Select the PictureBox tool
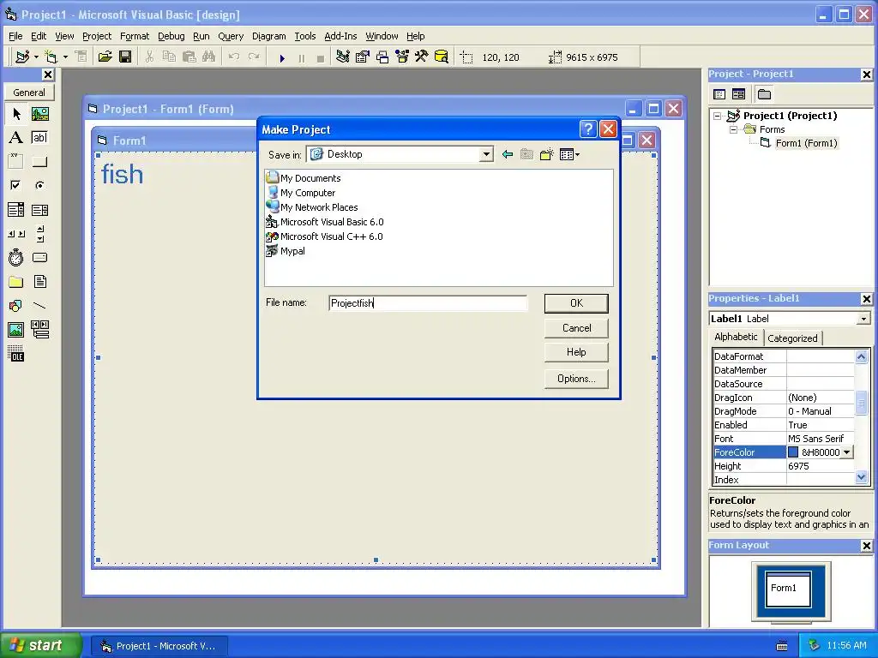The image size is (878, 658). 39,114
